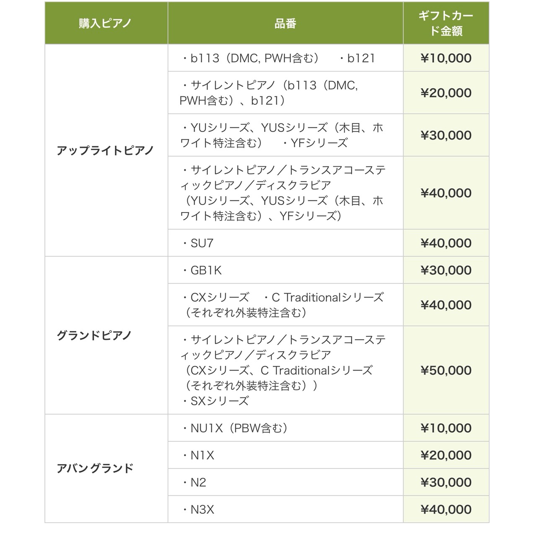Select the グランドピアノ category cell

(106, 335)
